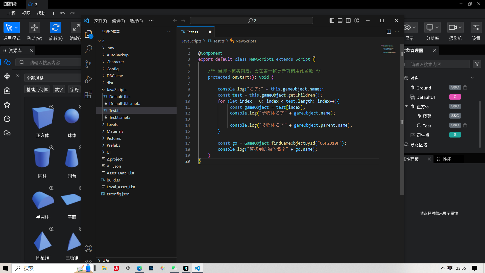Click the editor vertical scrollbar

[x=402, y=119]
